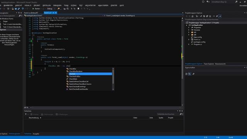Click IntelliSense list scroll up arrow
Viewport: 247px width, 139px height.
113,69
